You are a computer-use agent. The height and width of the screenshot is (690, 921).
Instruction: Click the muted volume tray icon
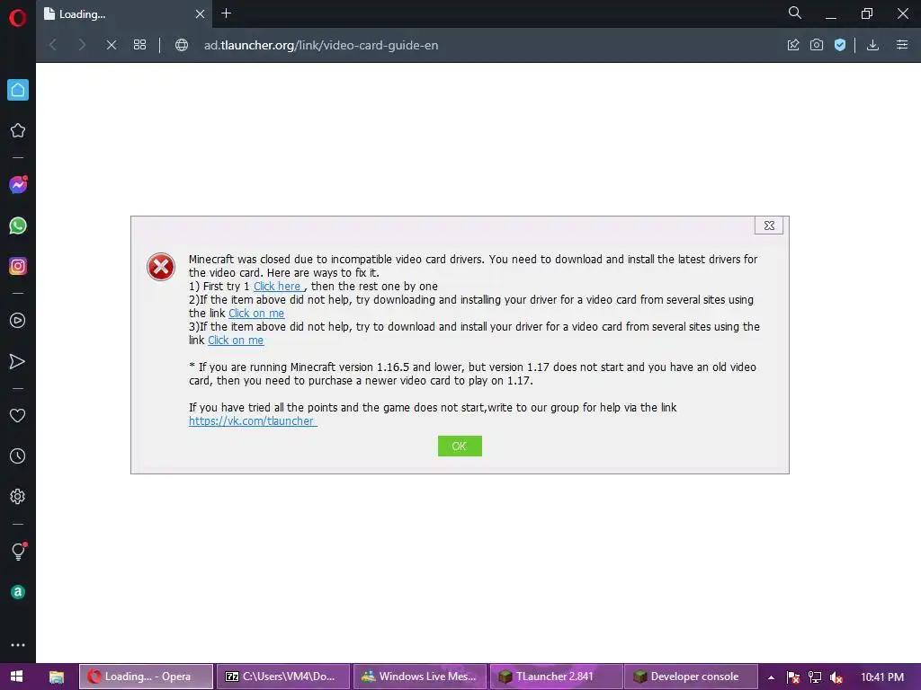(836, 677)
